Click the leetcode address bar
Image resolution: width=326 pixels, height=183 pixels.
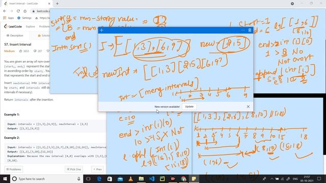(43, 11)
